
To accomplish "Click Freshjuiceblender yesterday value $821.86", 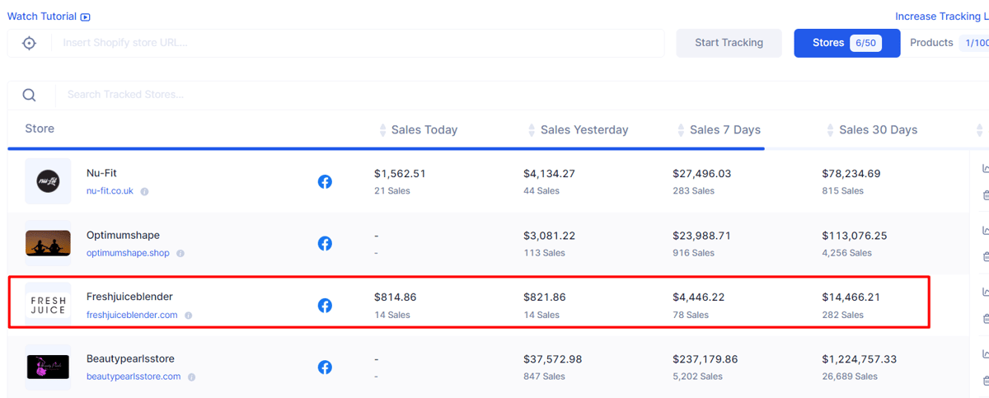I will 545,297.
